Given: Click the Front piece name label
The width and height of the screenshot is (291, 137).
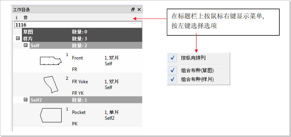Looking at the screenshot, I should [77, 58].
